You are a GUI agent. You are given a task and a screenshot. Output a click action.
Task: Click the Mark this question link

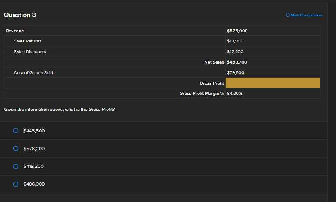coord(306,15)
